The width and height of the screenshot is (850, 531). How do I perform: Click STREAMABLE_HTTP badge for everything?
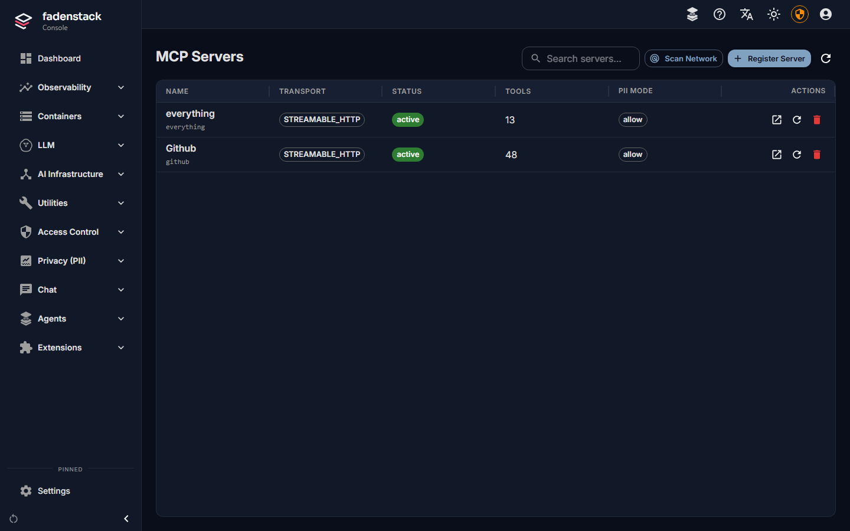[322, 120]
